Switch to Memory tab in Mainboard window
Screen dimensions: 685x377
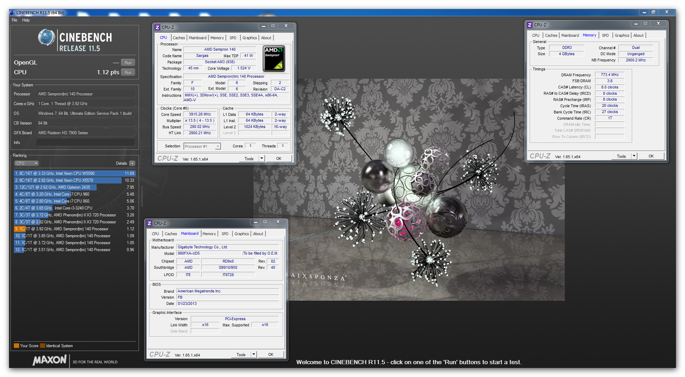coord(209,234)
